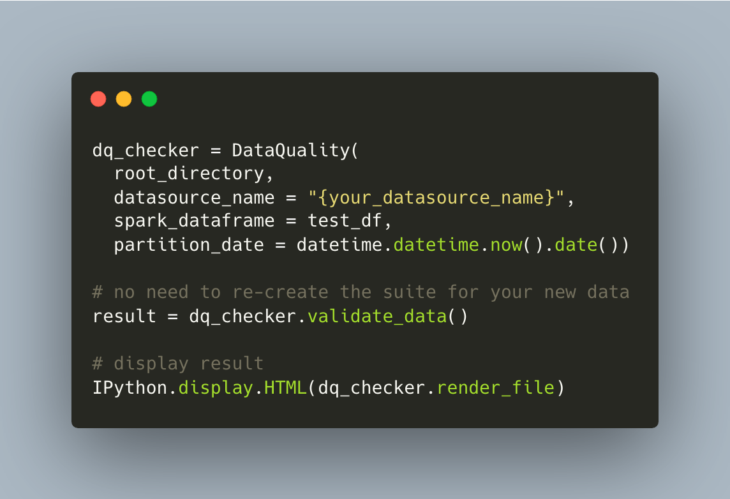Viewport: 730px width, 499px height.
Task: Click the '# display result' comment
Action: pos(178,364)
